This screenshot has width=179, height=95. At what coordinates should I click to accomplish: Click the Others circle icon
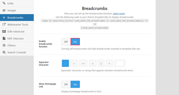4,45
